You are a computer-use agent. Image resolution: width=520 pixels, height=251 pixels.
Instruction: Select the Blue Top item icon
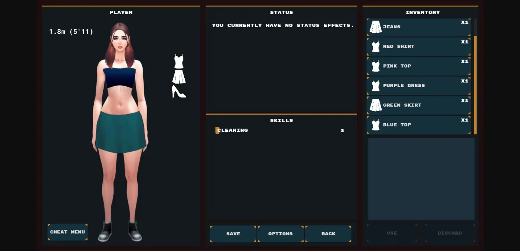pyautogui.click(x=375, y=125)
